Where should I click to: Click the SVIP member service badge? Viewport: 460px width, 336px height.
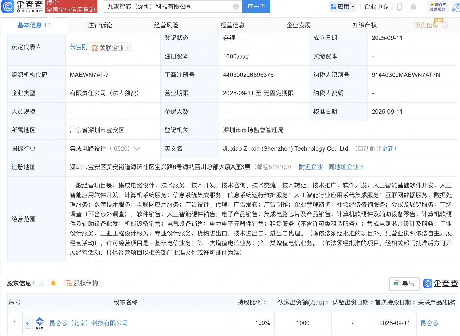tap(438, 7)
